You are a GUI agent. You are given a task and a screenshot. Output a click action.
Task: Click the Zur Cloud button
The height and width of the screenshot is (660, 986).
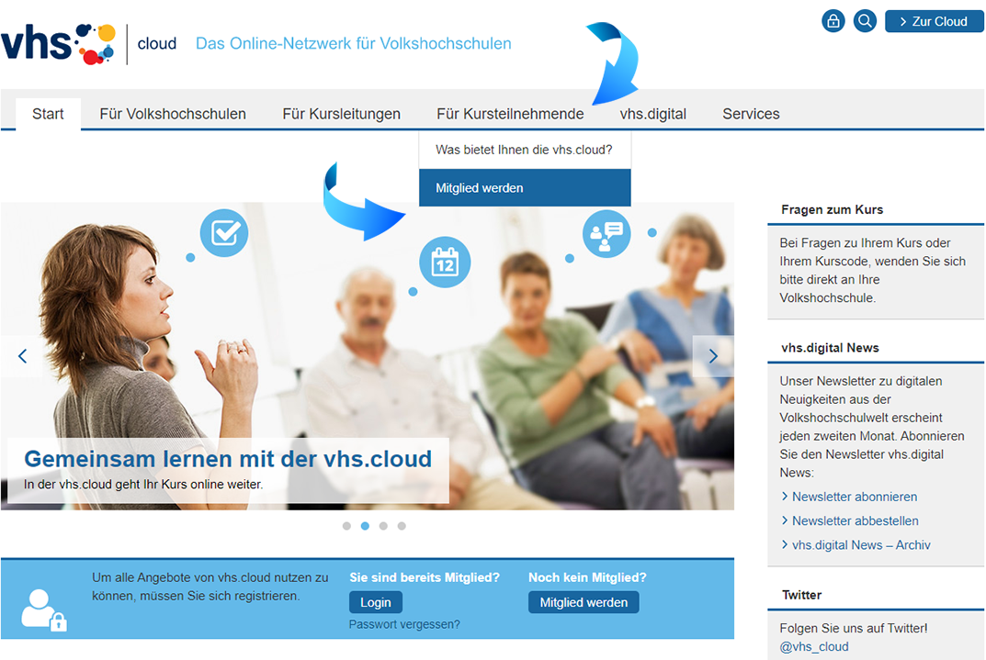coord(934,21)
